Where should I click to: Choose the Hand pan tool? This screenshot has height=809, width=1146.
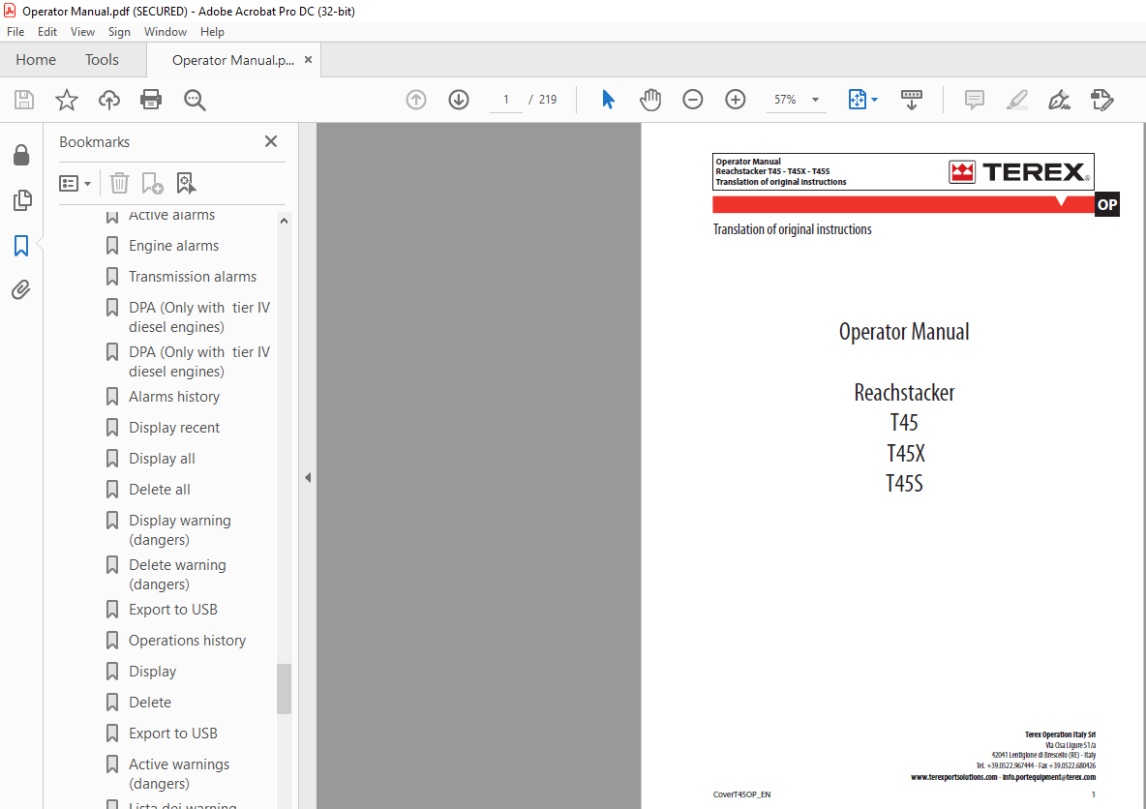[x=649, y=100]
